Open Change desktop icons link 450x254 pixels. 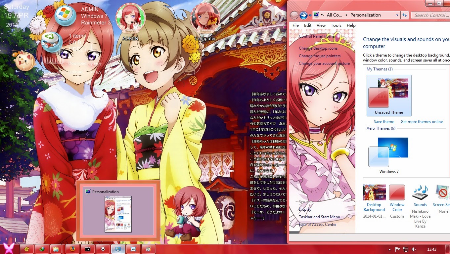pyautogui.click(x=318, y=48)
